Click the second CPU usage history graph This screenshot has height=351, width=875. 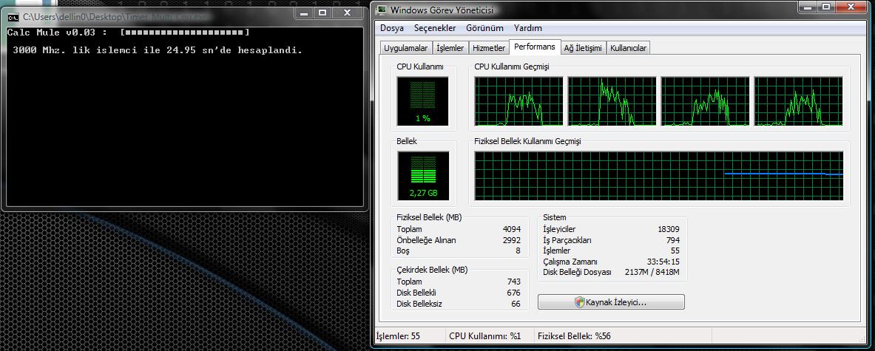612,100
